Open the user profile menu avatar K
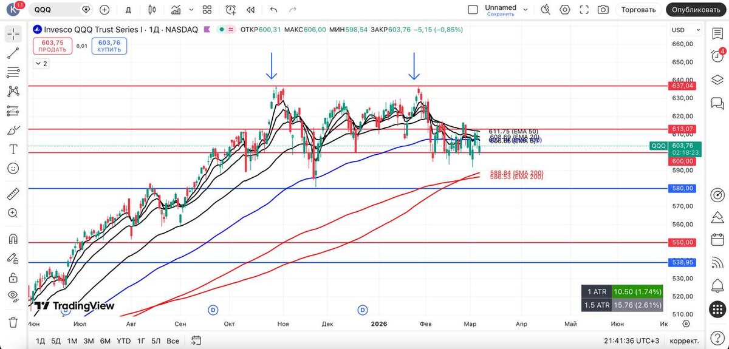729x349 pixels. pyautogui.click(x=12, y=10)
